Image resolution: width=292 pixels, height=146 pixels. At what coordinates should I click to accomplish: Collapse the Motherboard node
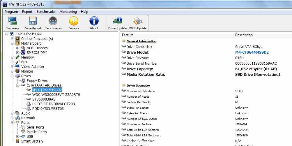(x=12, y=43)
